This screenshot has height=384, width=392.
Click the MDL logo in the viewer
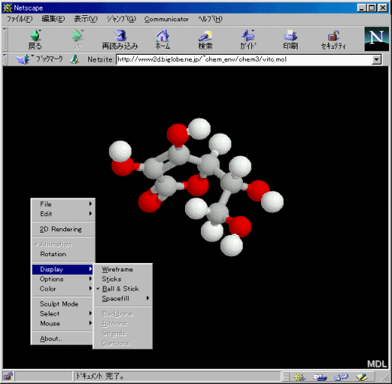377,364
